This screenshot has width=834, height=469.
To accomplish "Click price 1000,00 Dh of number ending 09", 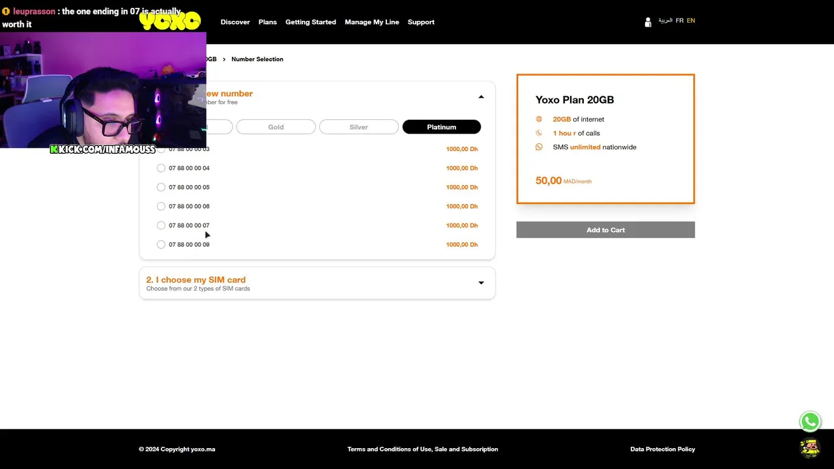I will [x=462, y=244].
